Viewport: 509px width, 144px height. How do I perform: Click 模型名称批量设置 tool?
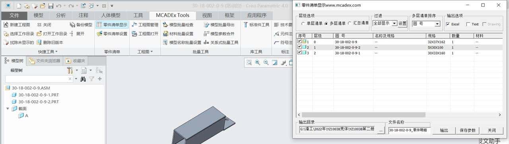coord(182,42)
